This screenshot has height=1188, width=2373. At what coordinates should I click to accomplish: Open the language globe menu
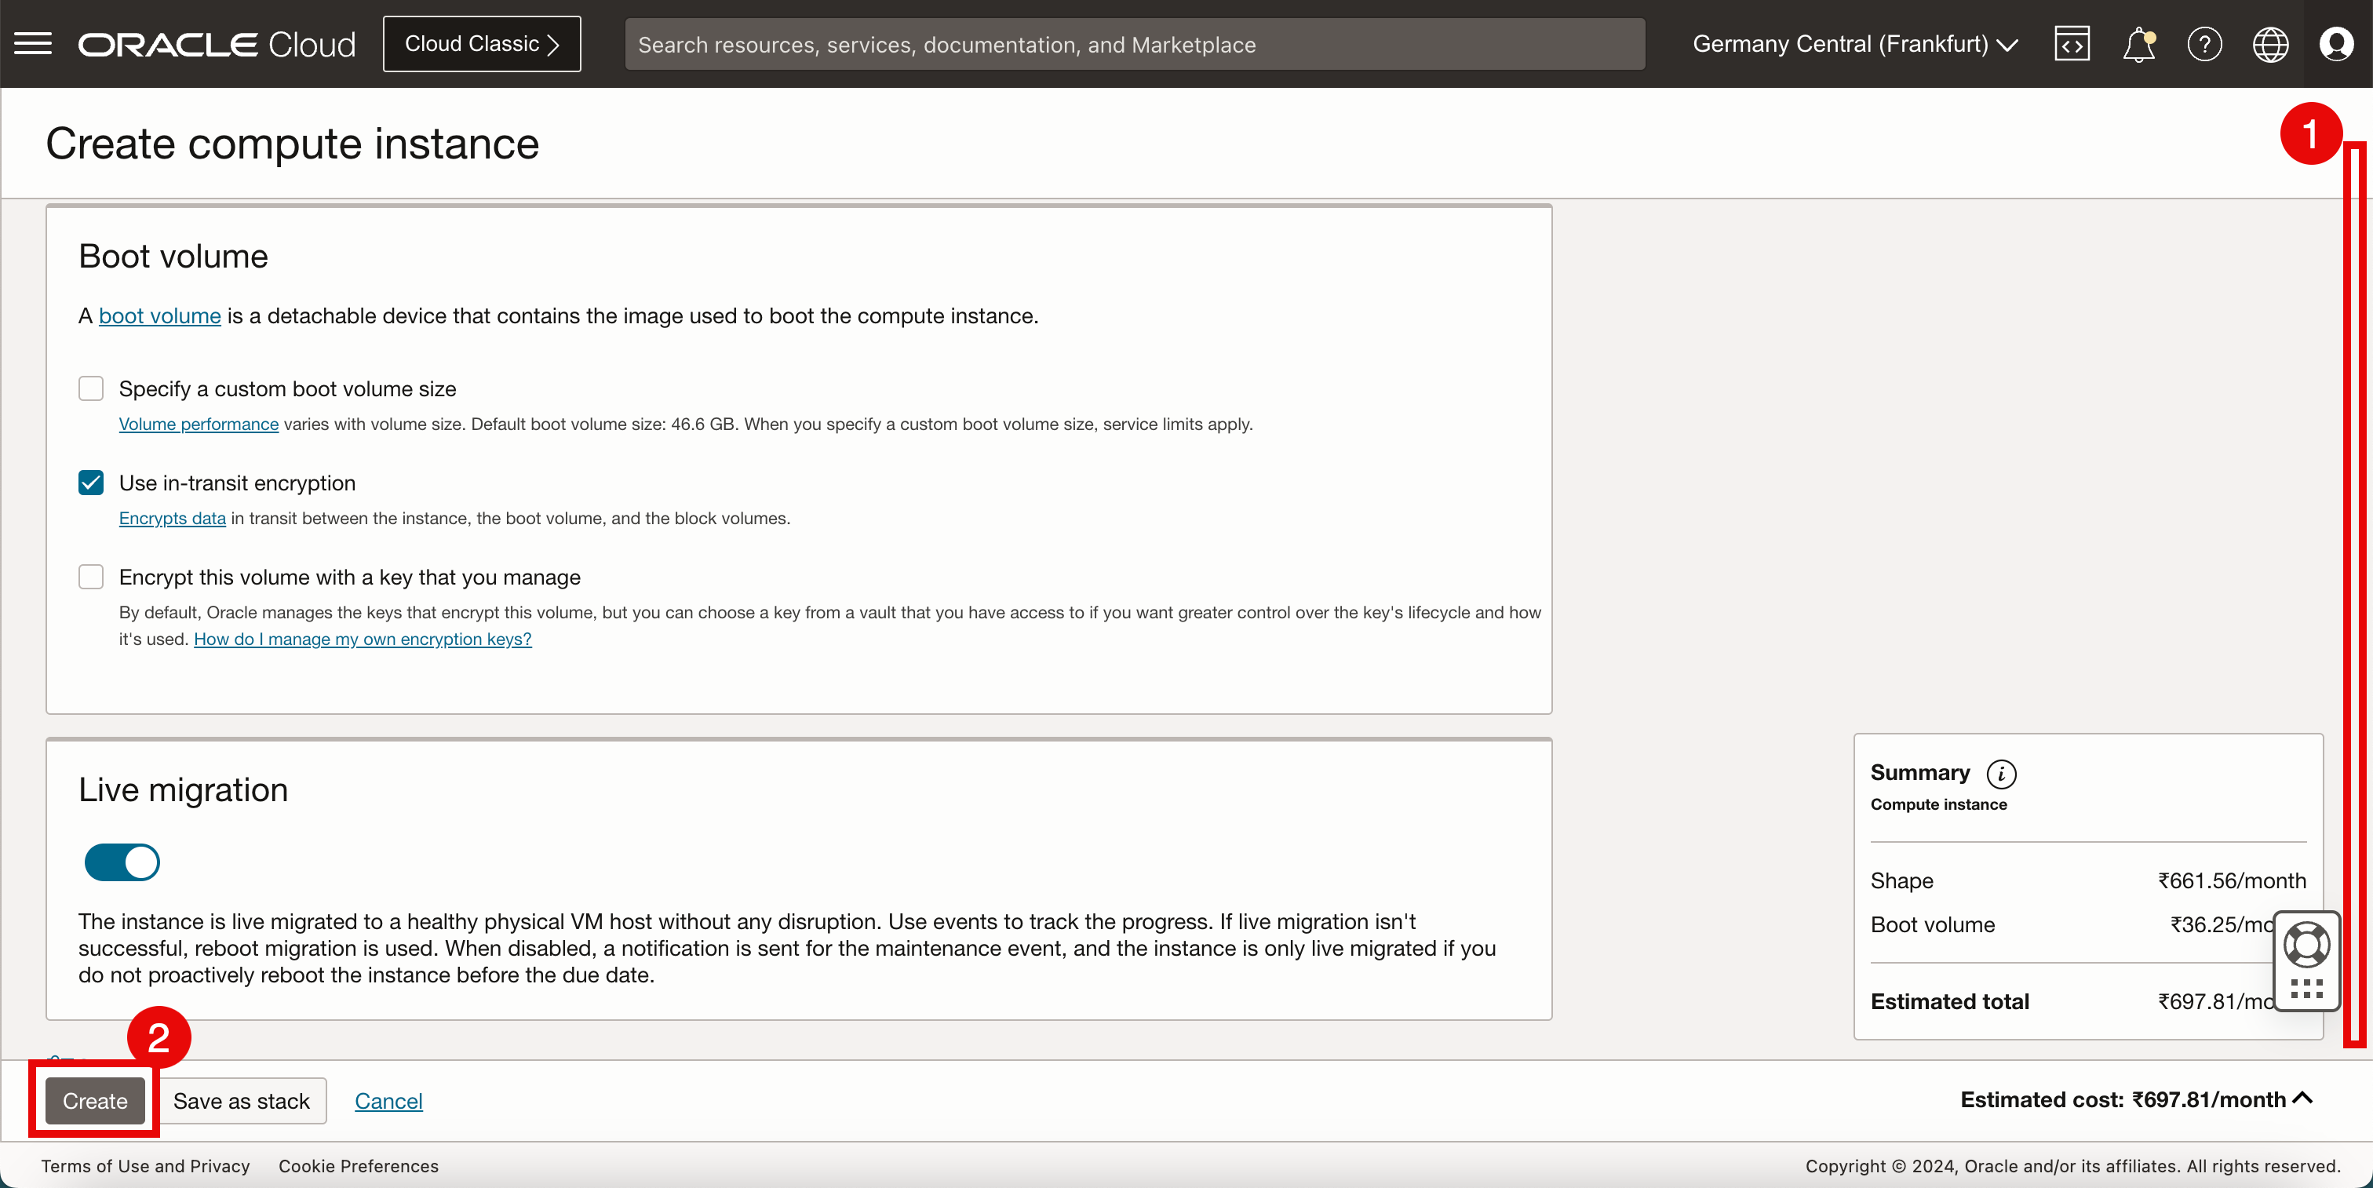click(2270, 44)
